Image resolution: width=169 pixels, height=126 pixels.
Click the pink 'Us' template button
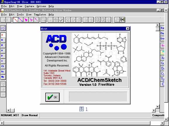click(162, 45)
